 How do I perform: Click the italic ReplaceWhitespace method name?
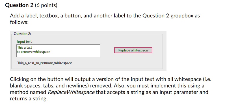pyautogui.click(x=71, y=92)
